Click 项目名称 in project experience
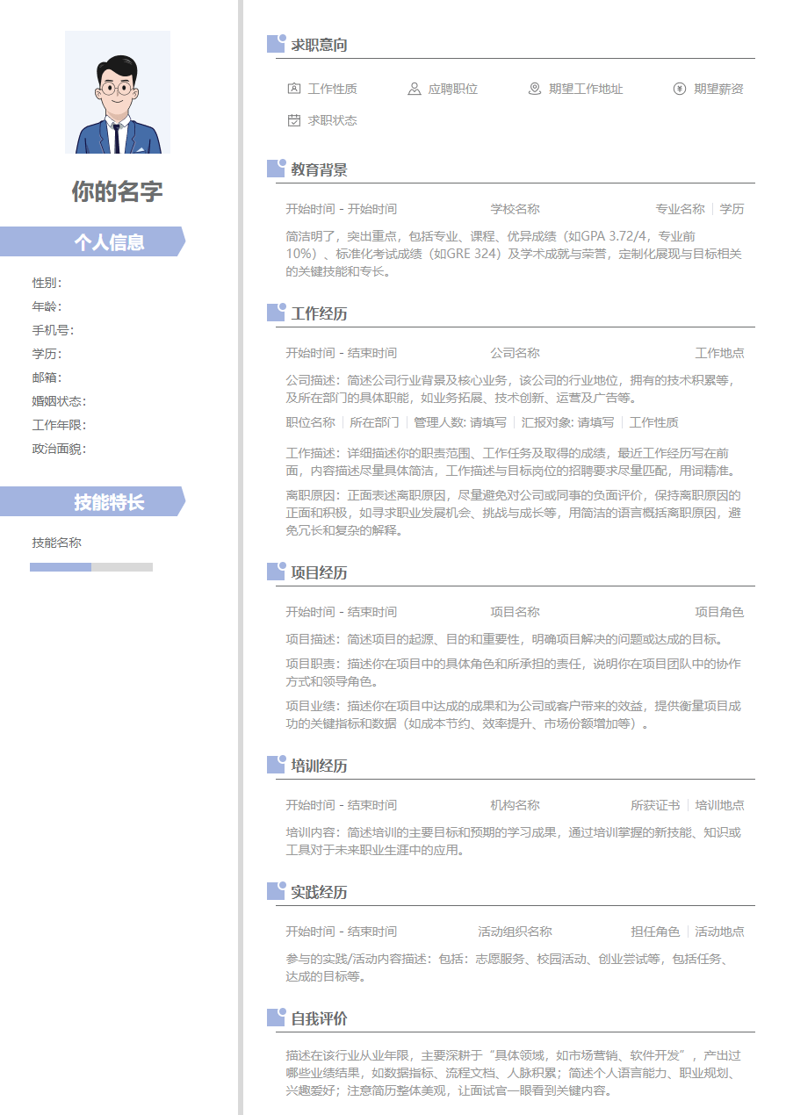Image resolution: width=786 pixels, height=1115 pixels. (515, 612)
